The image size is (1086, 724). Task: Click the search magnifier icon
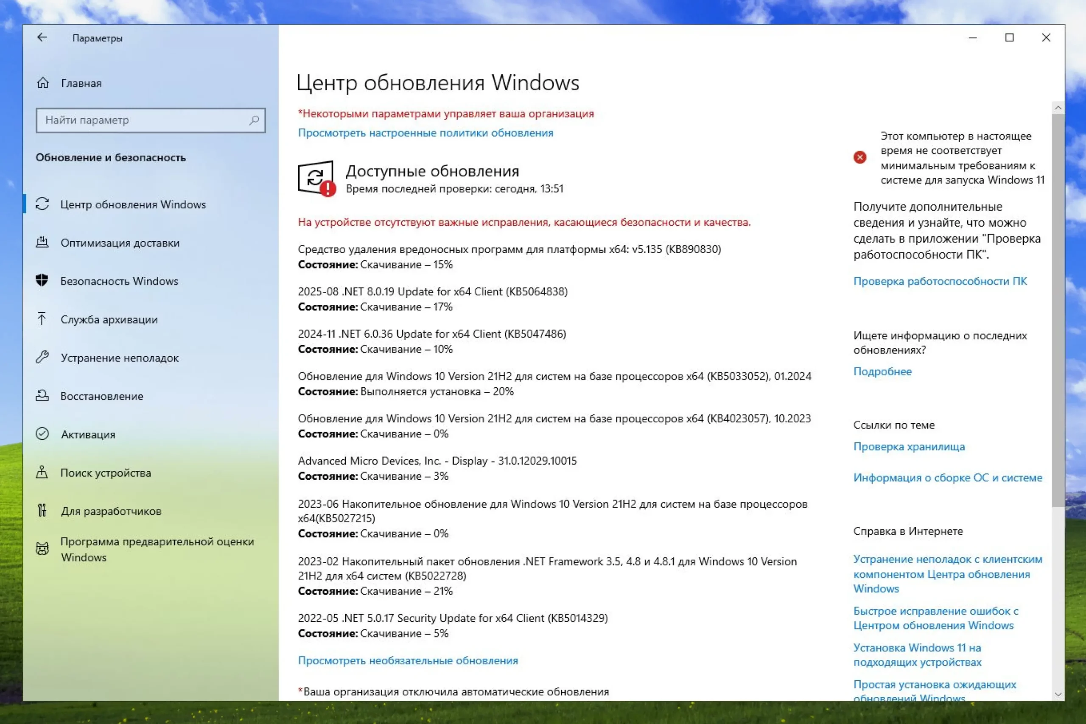[x=254, y=120]
